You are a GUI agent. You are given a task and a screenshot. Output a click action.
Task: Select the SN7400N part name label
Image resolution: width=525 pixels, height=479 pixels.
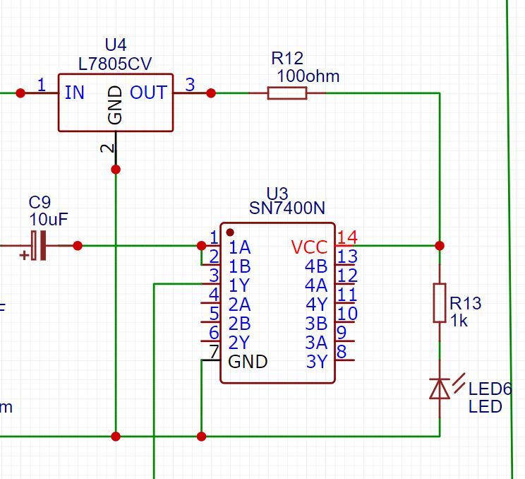(287, 208)
